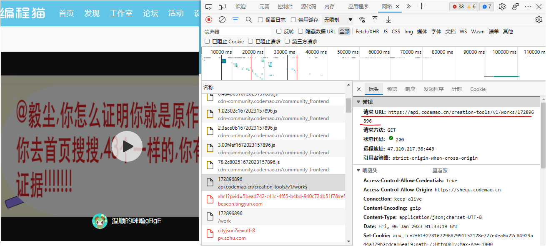Viewport: 546px width, 246px height.
Task: Switch to 元素 tab
Action: [x=264, y=7]
